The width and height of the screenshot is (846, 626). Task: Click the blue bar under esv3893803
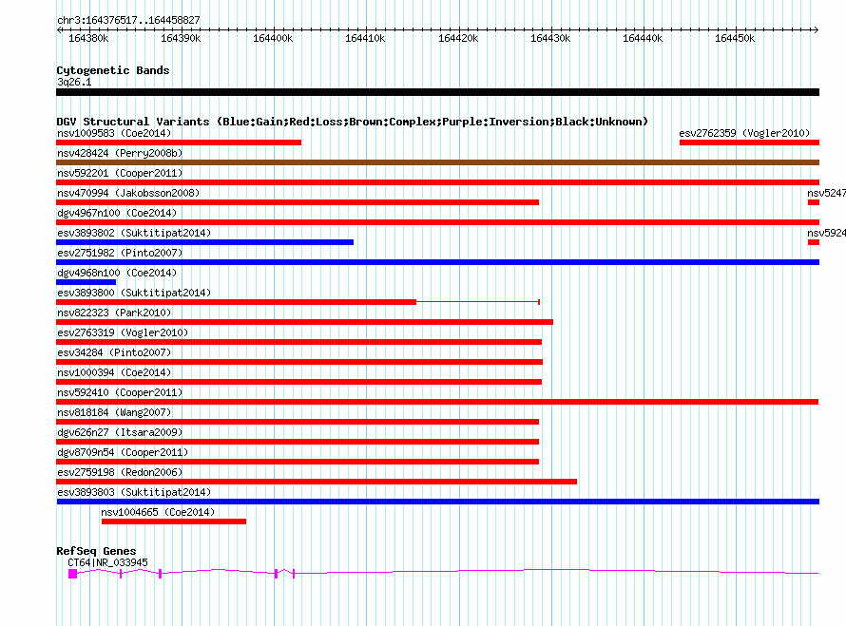tap(437, 502)
